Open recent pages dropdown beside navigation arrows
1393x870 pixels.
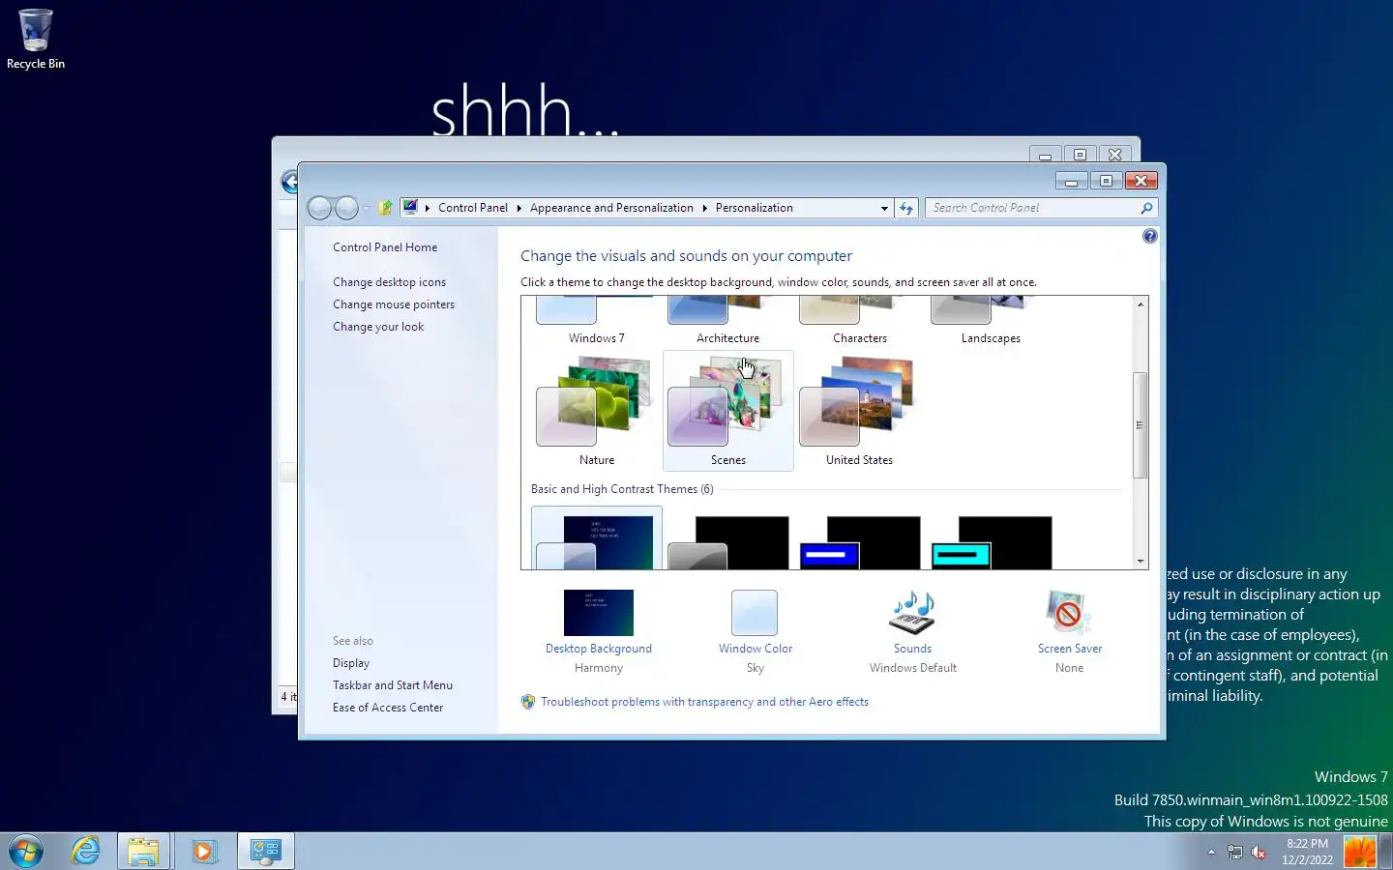(367, 209)
